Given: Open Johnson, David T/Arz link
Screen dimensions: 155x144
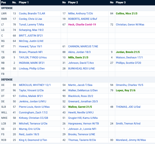Looking at the screenshot, I should [81, 63].
